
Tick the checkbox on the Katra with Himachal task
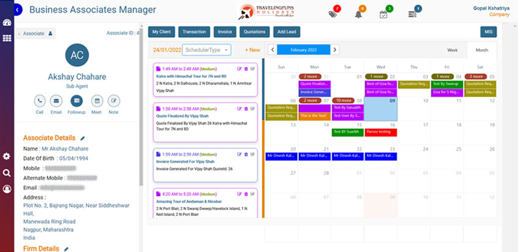(253, 68)
